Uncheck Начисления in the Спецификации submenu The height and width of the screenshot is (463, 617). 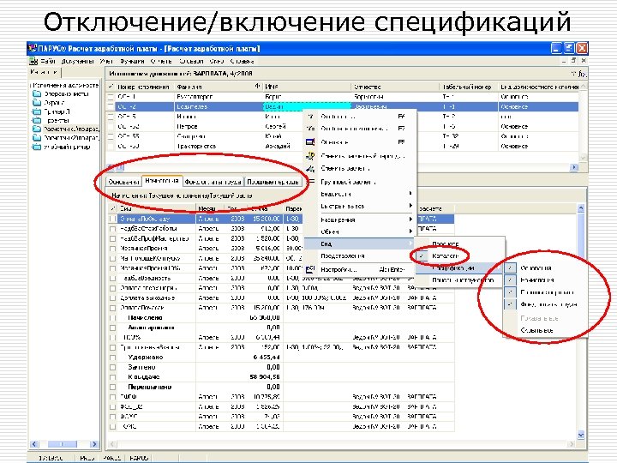point(510,280)
